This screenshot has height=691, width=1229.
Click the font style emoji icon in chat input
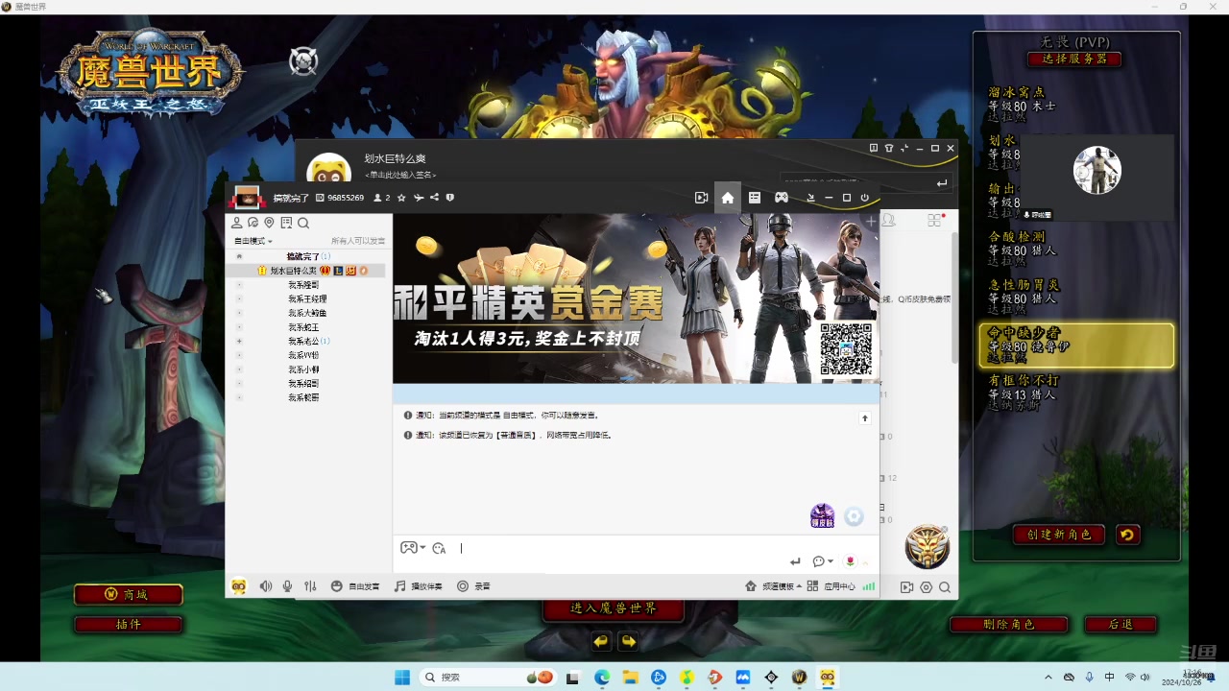click(x=440, y=548)
